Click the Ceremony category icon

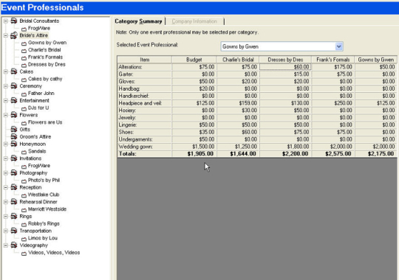coord(14,86)
